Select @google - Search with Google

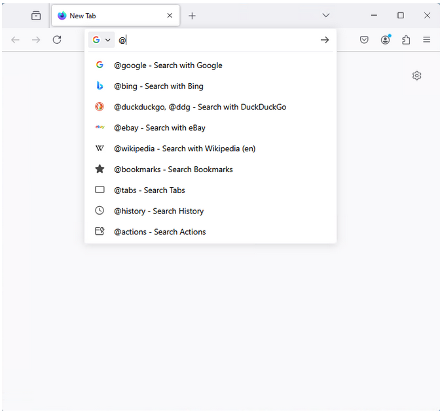coord(168,65)
